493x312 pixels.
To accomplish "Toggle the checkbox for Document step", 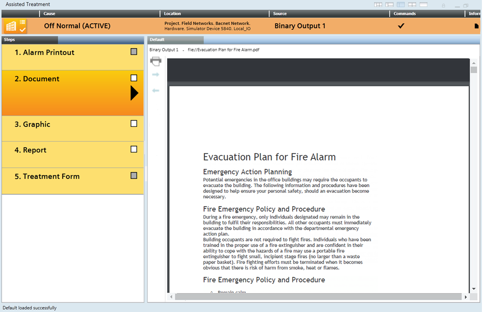I will point(134,78).
